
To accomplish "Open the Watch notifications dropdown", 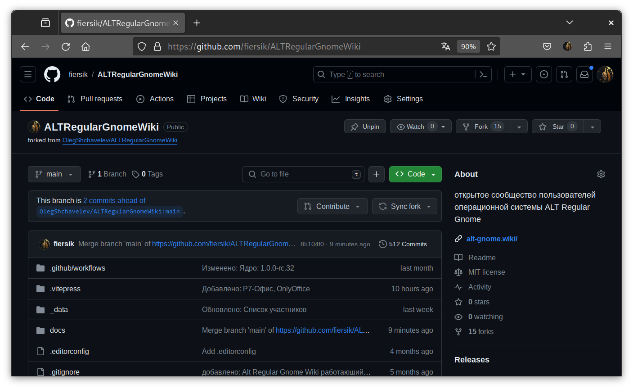I will pos(421,127).
